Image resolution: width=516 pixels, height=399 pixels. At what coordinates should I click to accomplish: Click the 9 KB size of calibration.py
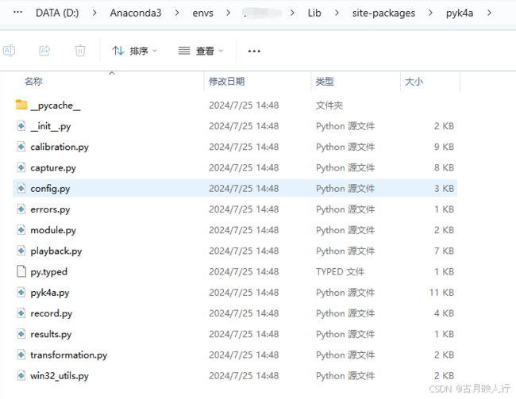(444, 147)
